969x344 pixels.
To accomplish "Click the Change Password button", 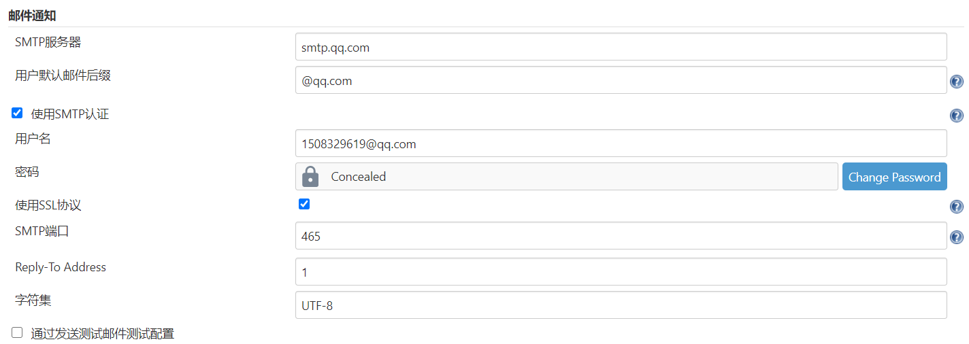I will pyautogui.click(x=894, y=177).
